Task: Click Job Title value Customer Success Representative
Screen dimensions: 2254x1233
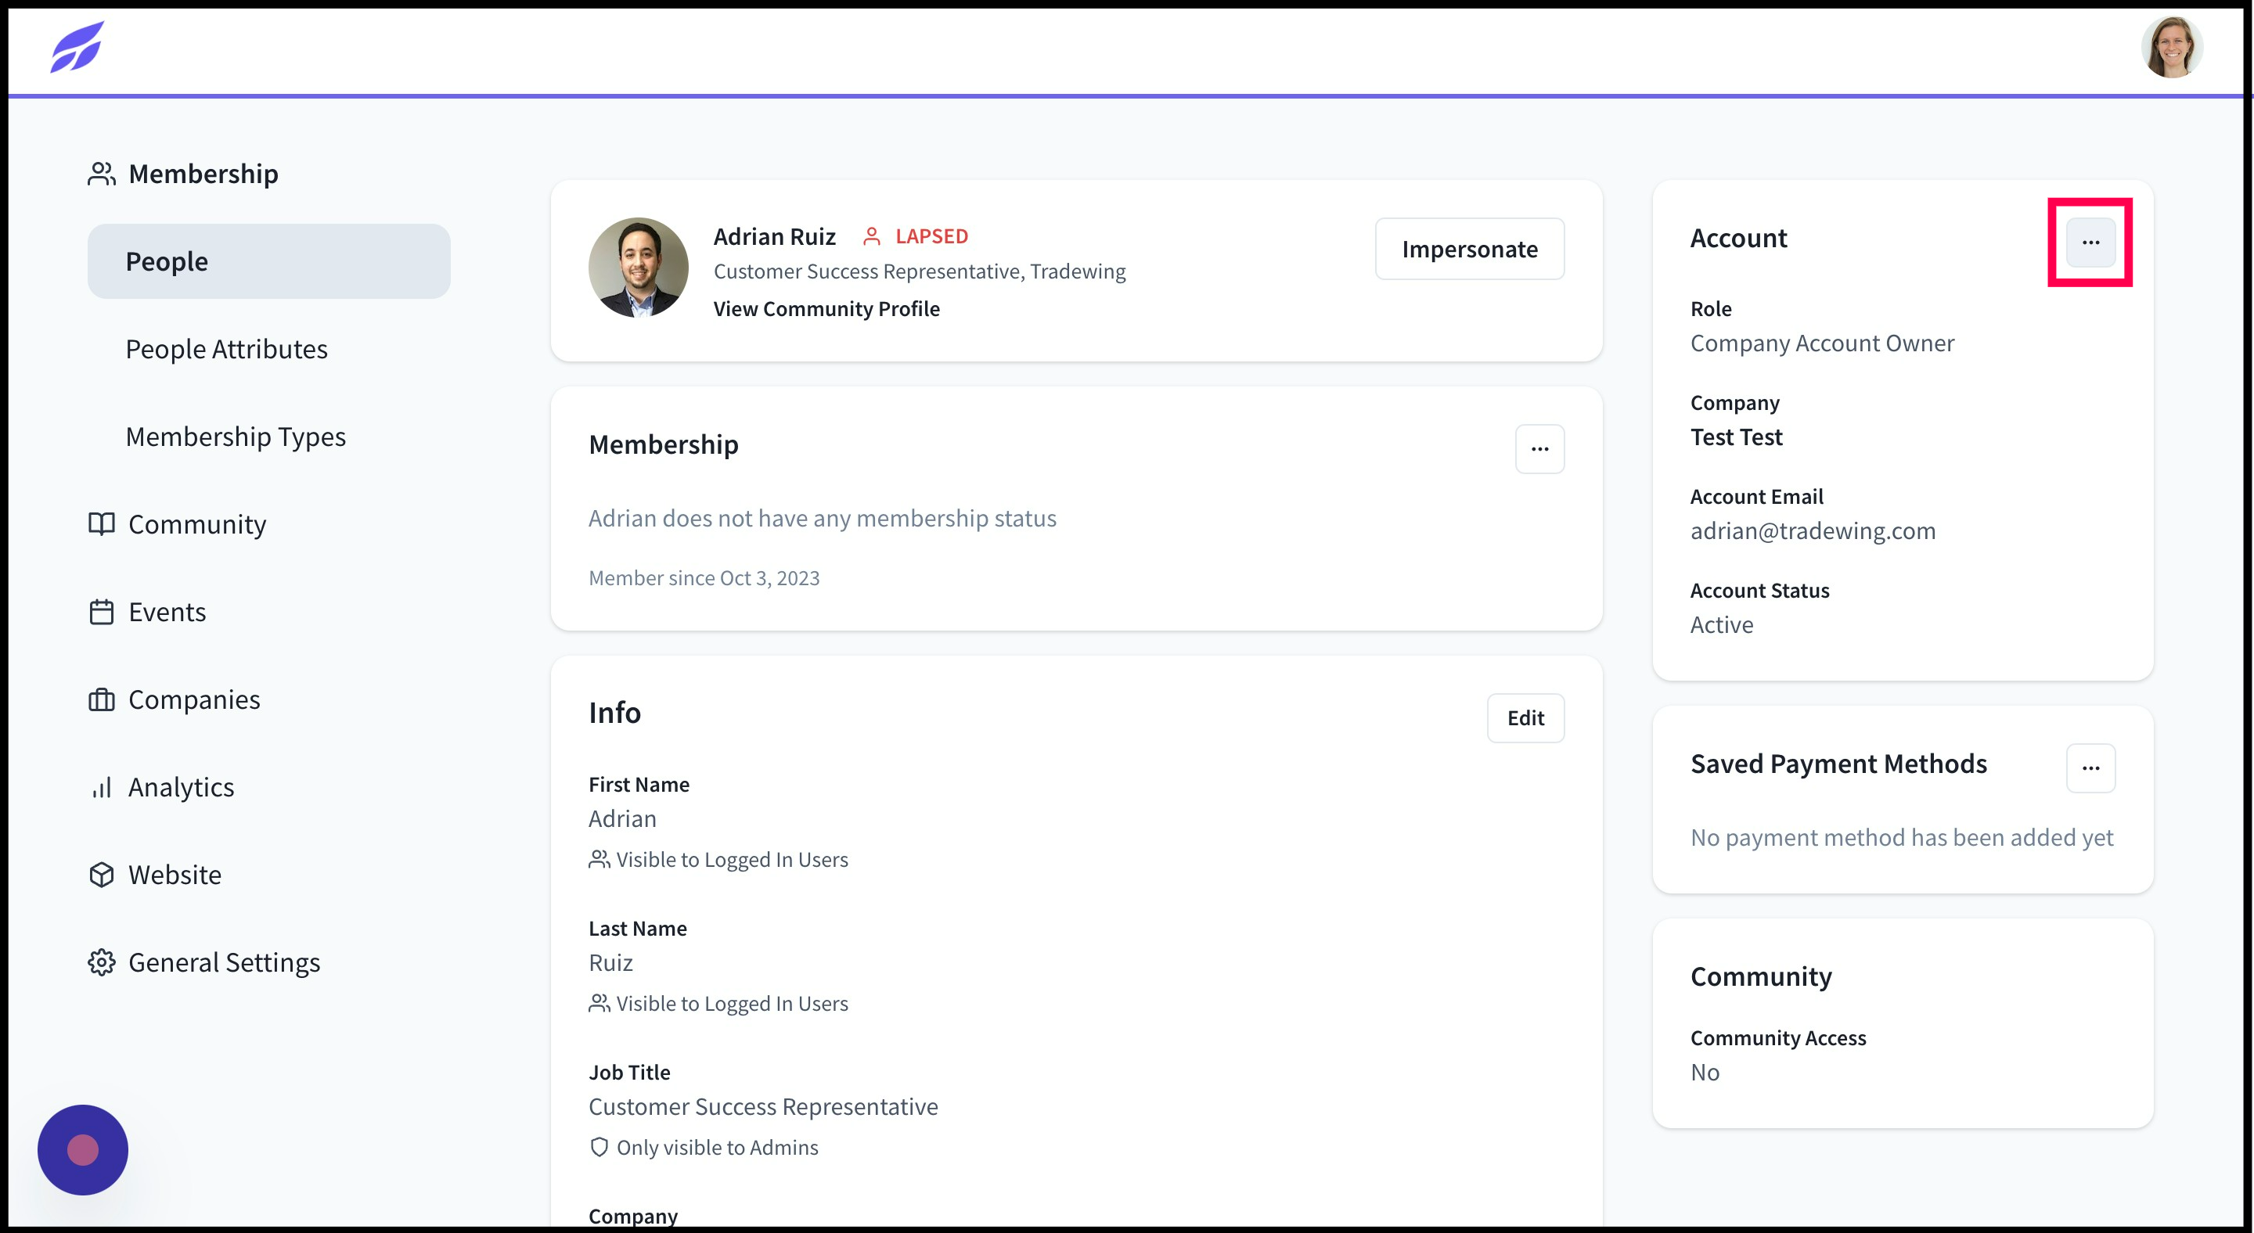Action: click(x=763, y=1106)
